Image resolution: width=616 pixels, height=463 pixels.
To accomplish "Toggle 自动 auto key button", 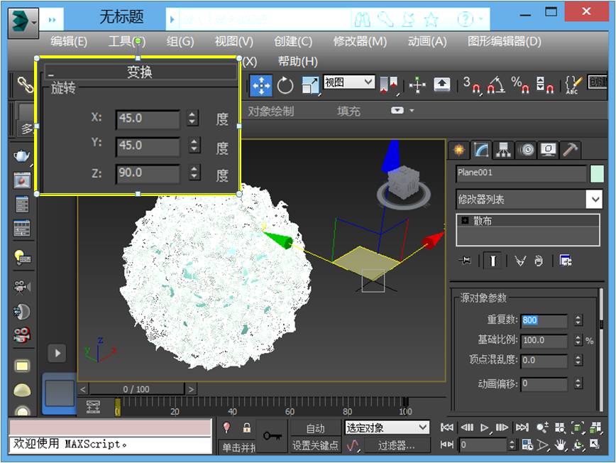I will [x=316, y=428].
